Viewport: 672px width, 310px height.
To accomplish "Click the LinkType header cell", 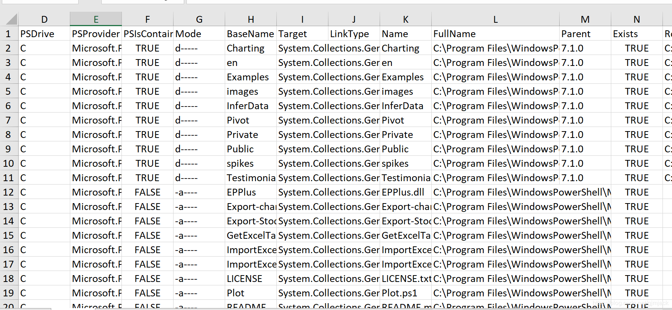I will click(x=354, y=34).
